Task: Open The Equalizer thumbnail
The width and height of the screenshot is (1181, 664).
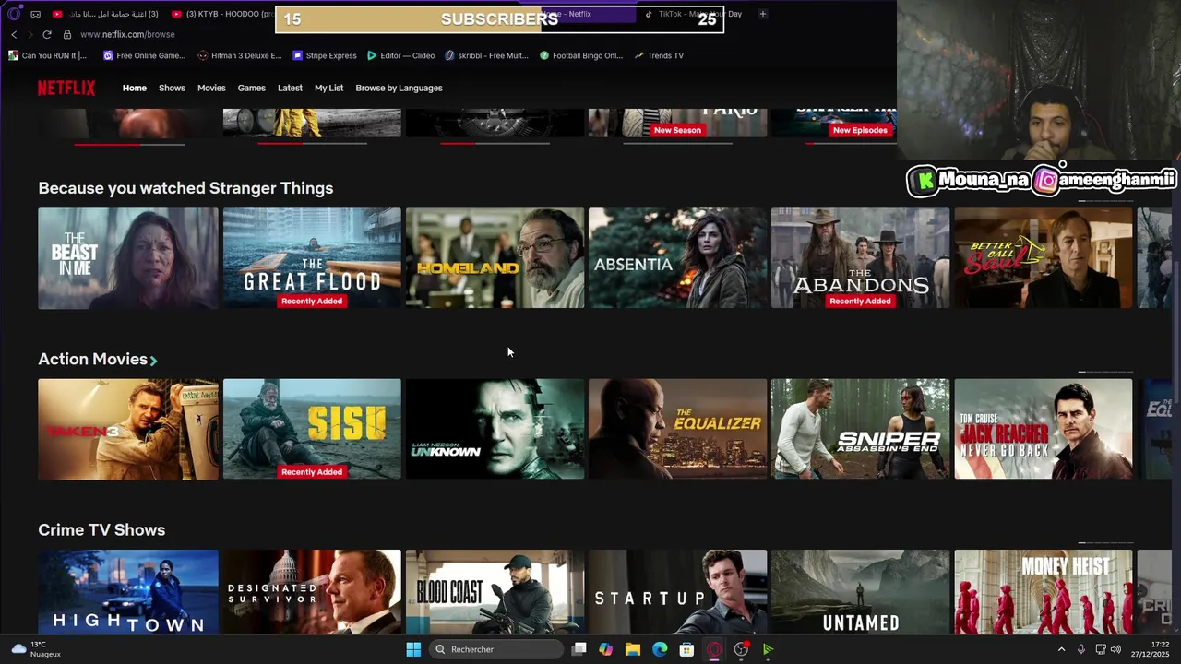Action: [x=677, y=429]
